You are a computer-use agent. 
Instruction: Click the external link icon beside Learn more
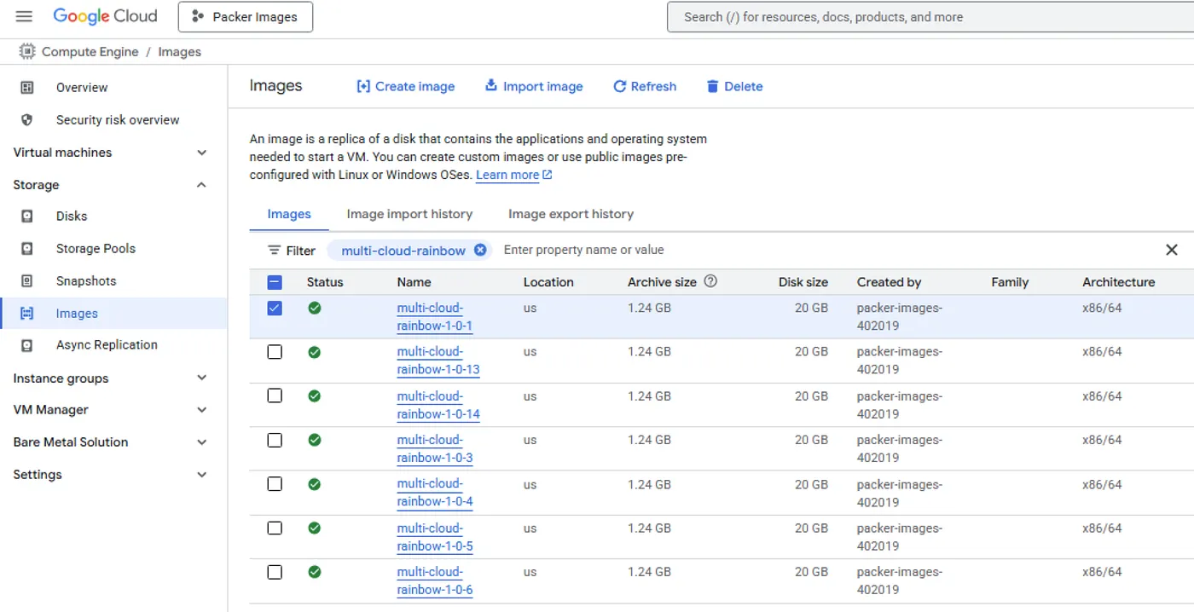click(x=548, y=175)
